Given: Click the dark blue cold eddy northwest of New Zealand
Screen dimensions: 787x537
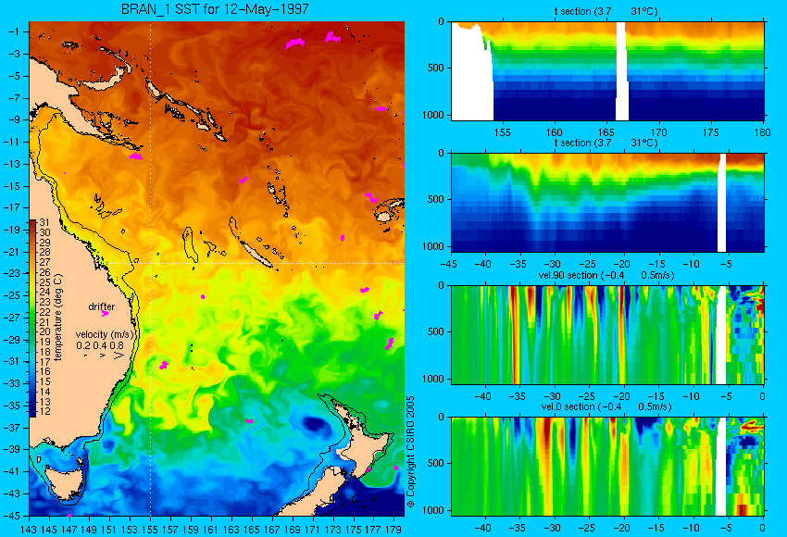Looking at the screenshot, I should 315,426.
